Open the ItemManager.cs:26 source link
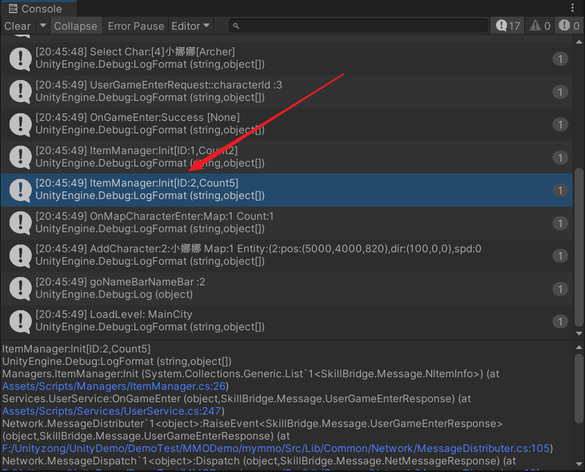 [x=115, y=386]
